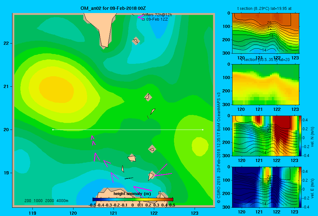Click the height anomaly color bar
This screenshot has width=318, height=216.
(133, 199)
